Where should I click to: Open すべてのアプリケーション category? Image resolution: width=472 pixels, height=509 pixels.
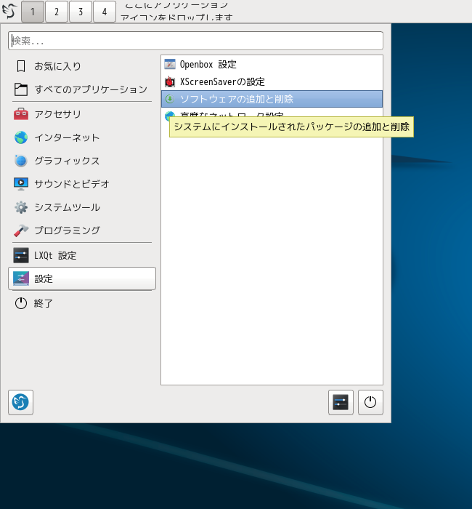tap(81, 89)
